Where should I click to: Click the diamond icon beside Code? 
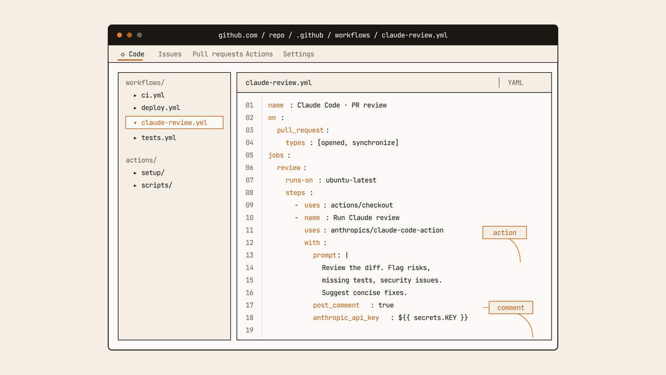pos(123,54)
